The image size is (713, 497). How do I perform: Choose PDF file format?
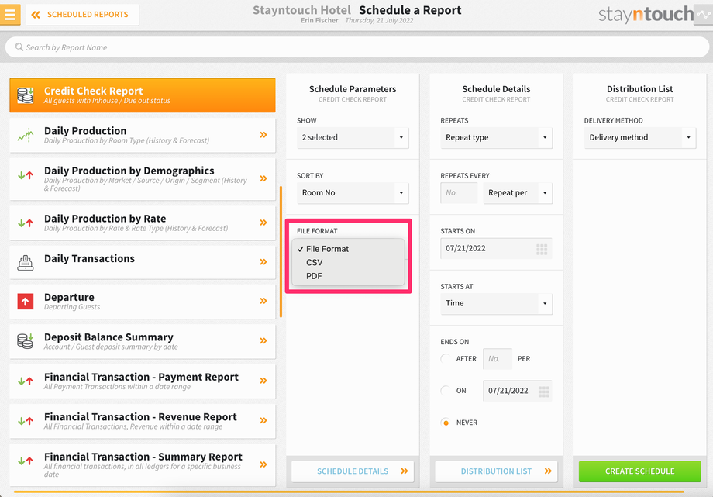[348, 276]
